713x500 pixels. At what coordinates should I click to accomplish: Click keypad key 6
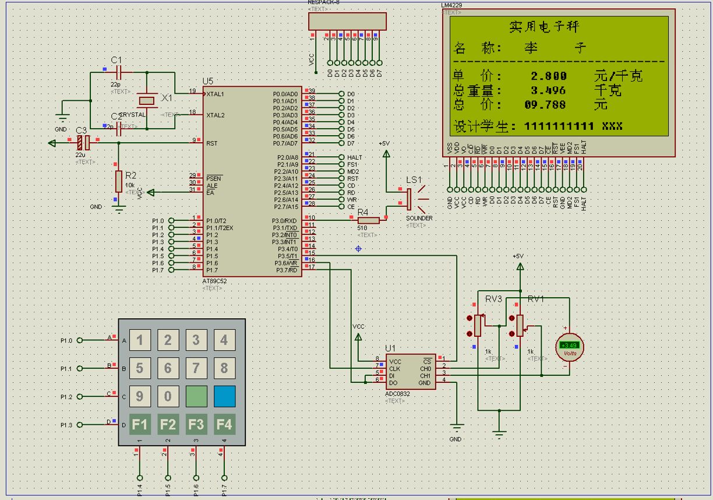point(168,368)
